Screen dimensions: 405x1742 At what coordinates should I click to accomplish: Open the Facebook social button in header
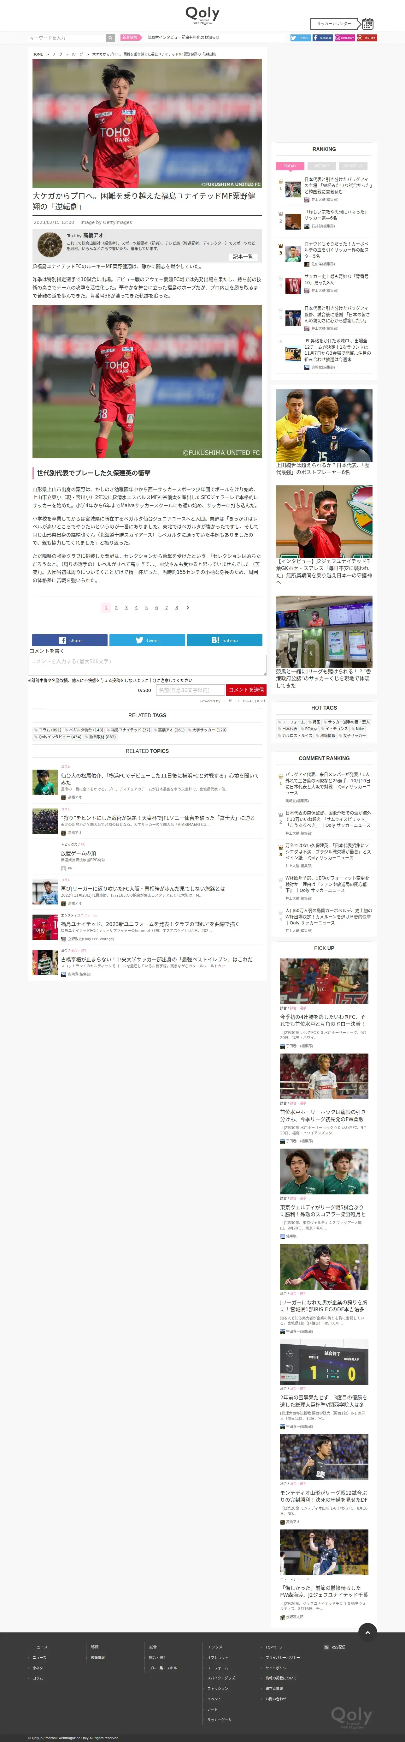point(323,38)
